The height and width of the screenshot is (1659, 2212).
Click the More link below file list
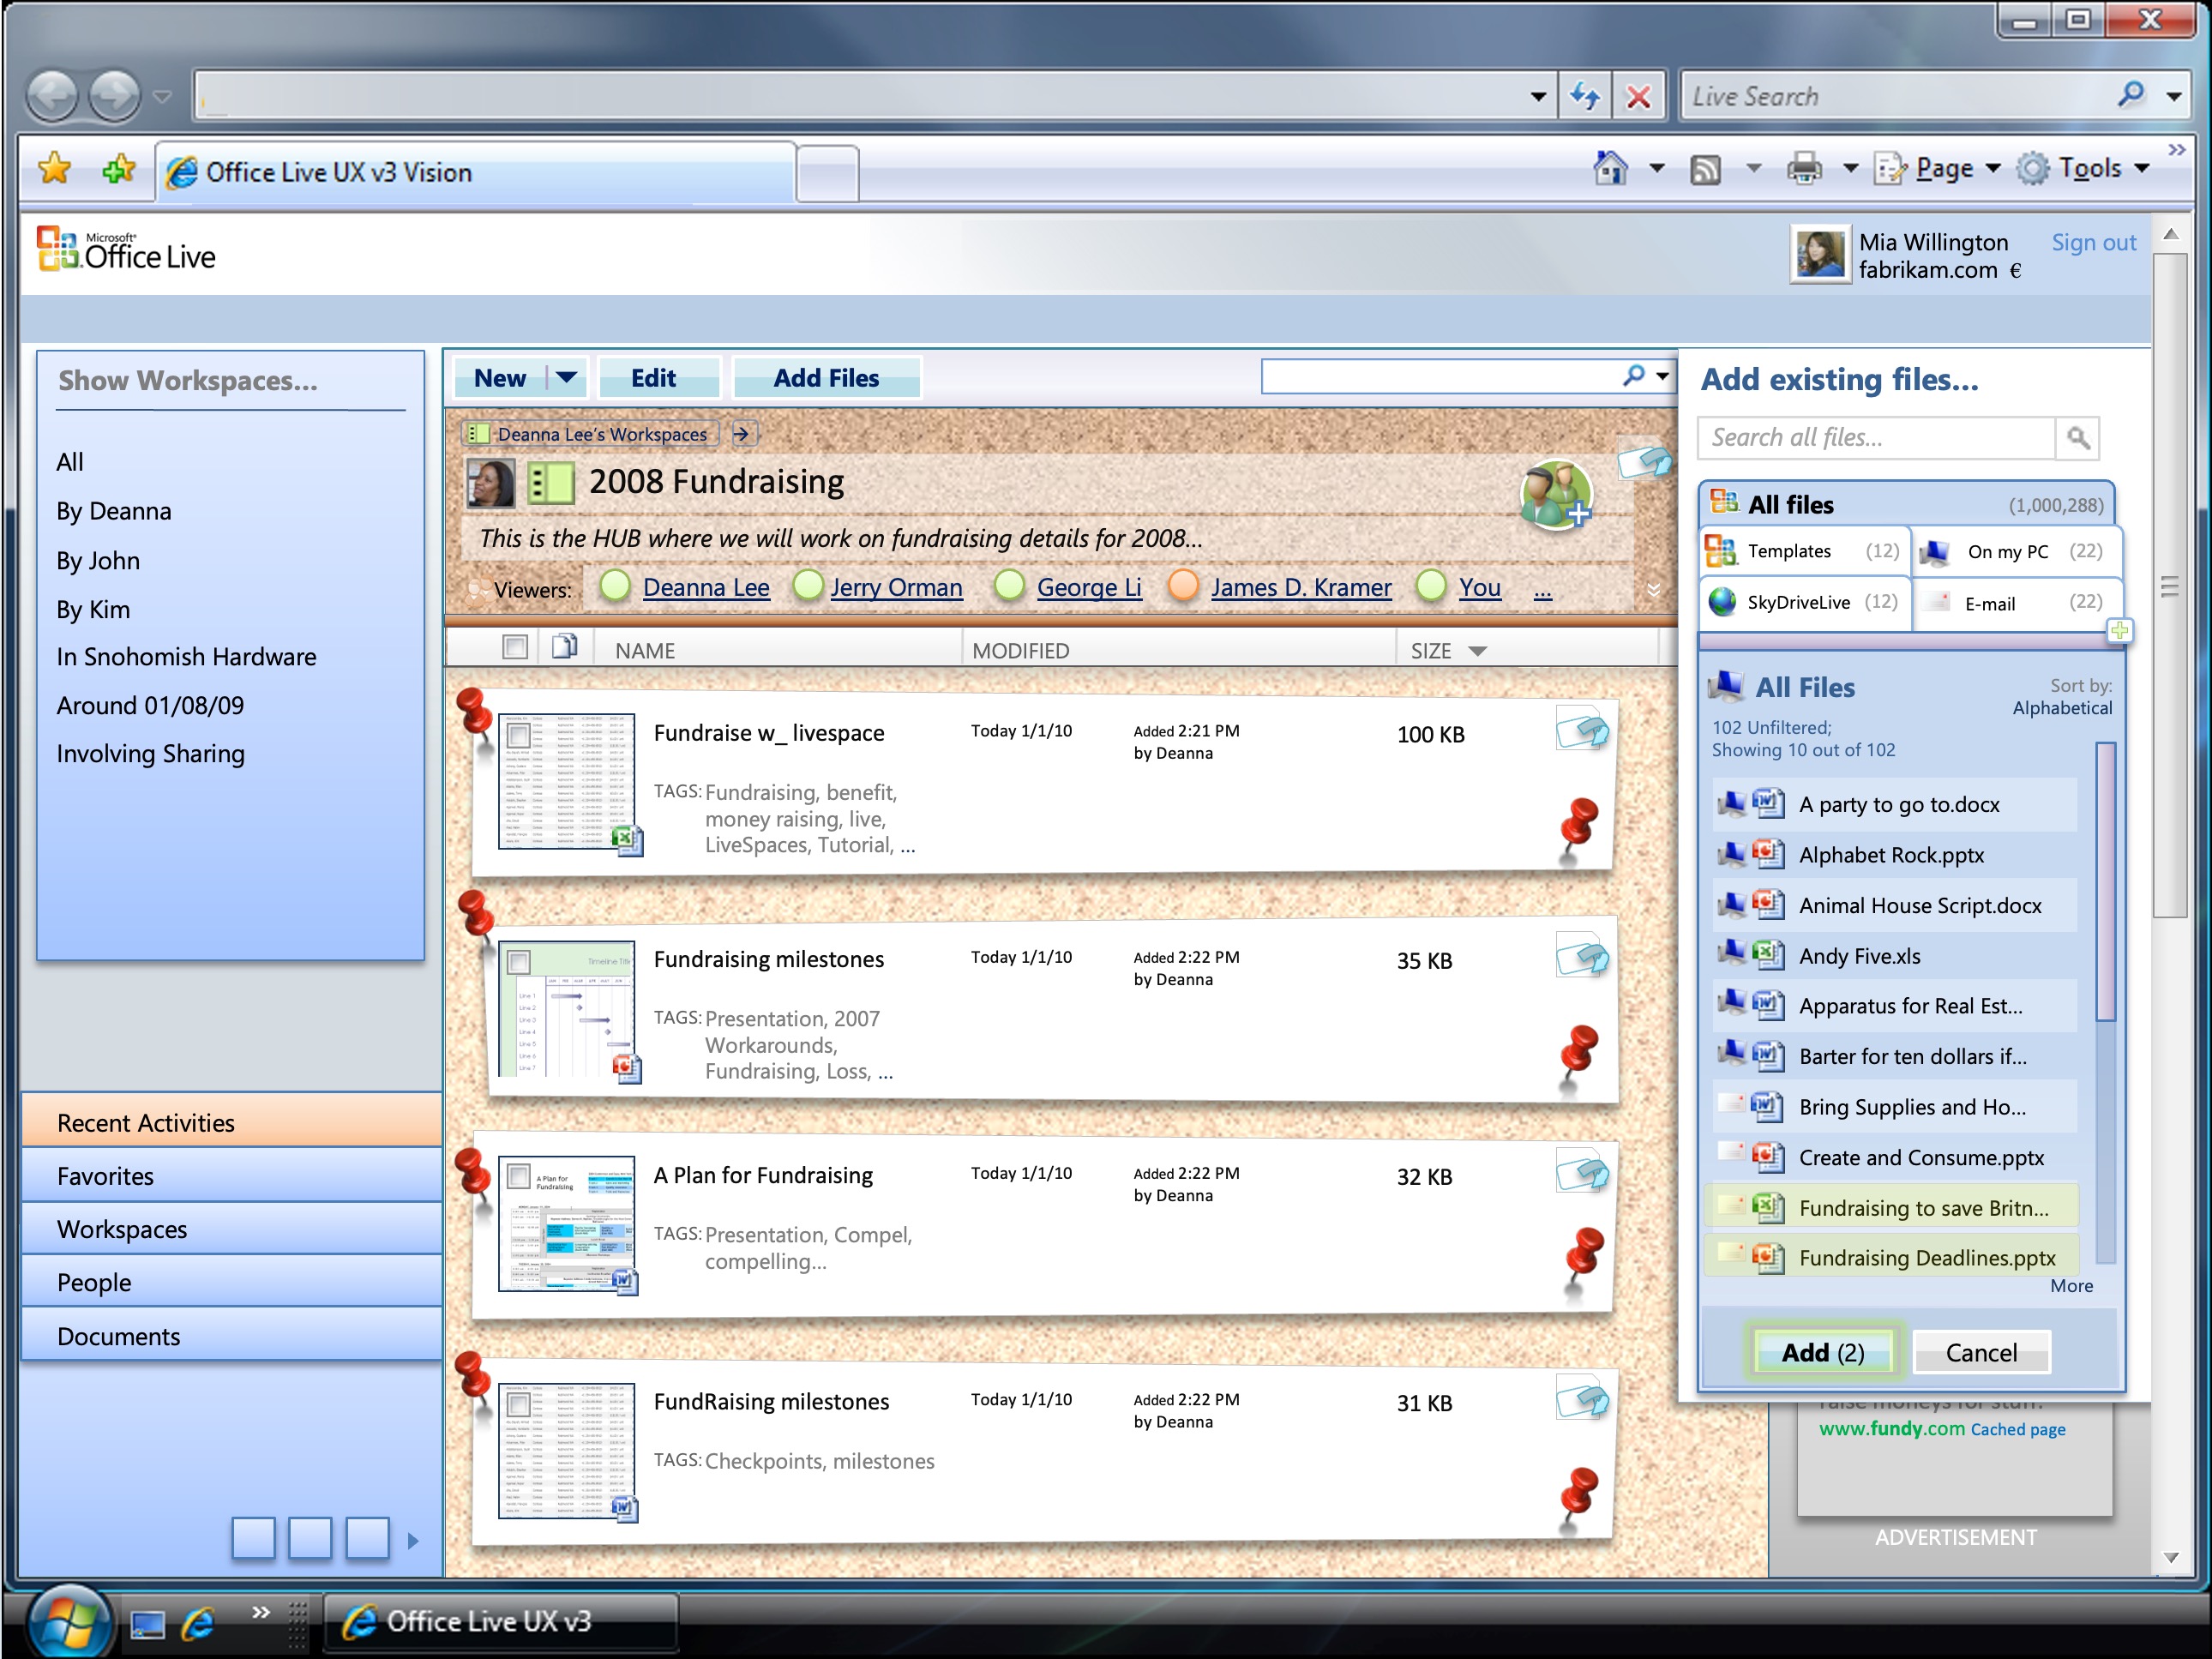pyautogui.click(x=2071, y=1286)
